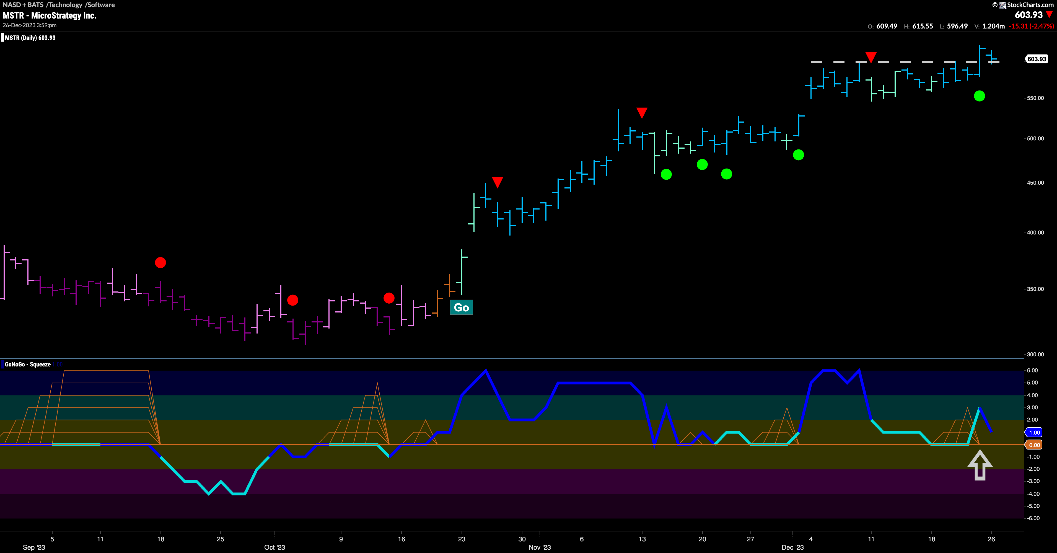Click the high price value 615.55
This screenshot has width=1057, height=553.
923,26
